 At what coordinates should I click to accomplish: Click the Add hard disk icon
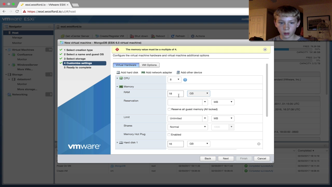click(118, 72)
